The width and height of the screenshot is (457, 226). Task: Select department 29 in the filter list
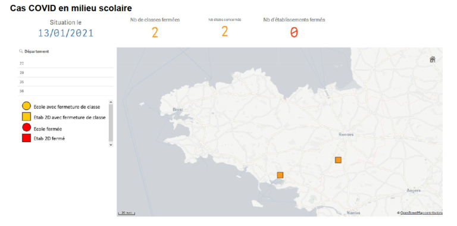[65, 73]
